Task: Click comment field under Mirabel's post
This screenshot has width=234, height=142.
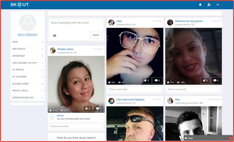Action: (x=76, y=126)
